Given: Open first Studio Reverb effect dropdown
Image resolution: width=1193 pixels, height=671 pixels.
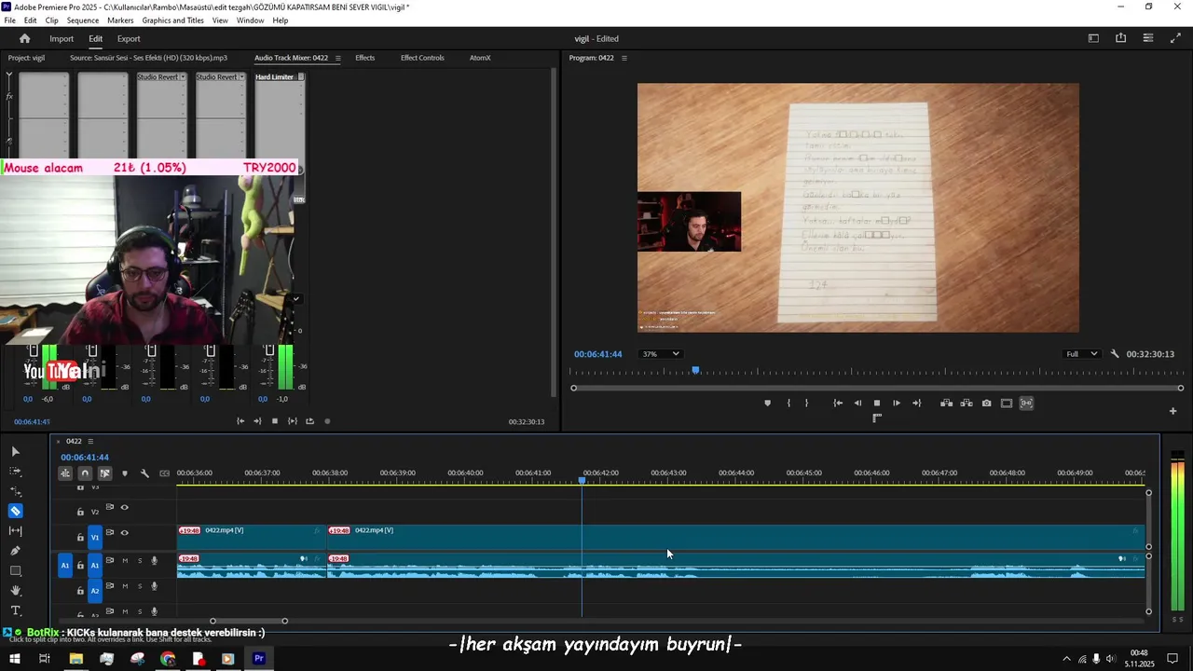Looking at the screenshot, I should [183, 77].
